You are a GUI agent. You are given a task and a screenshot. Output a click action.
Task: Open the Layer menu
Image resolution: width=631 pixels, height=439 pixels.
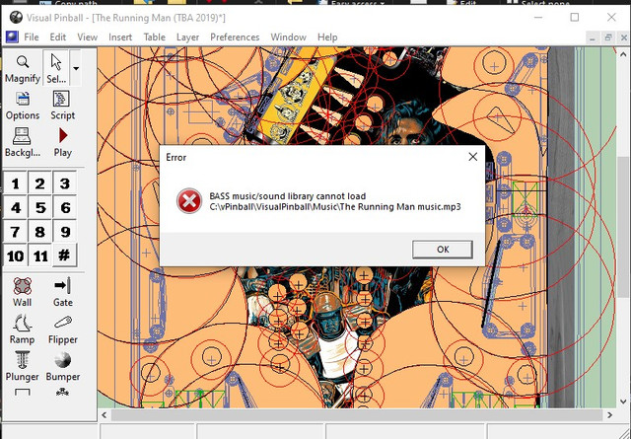187,37
